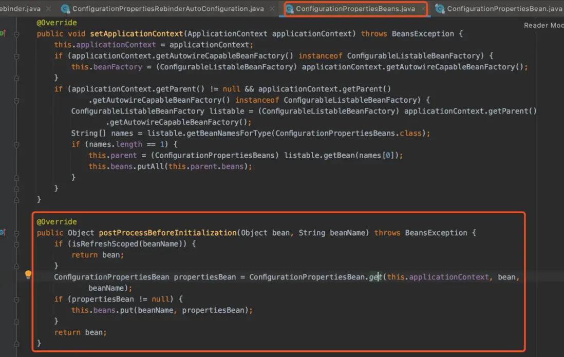
Task: Fold the if (propertiesBean != null) block
Action: click(16, 299)
